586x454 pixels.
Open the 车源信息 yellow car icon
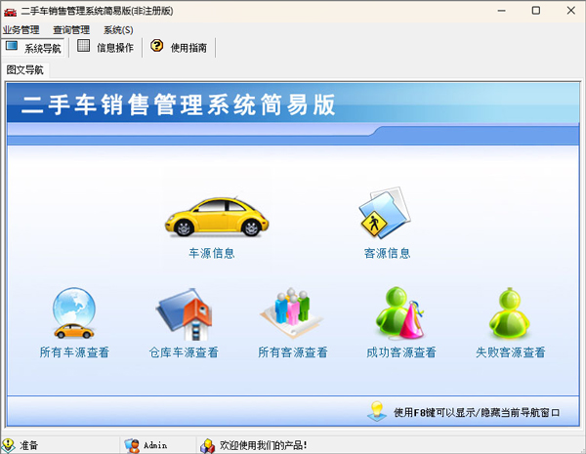pos(217,217)
